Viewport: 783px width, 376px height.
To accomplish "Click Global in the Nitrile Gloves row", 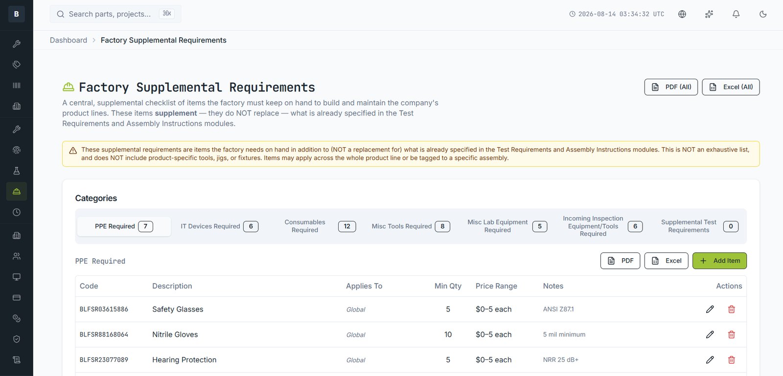I will pyautogui.click(x=356, y=335).
